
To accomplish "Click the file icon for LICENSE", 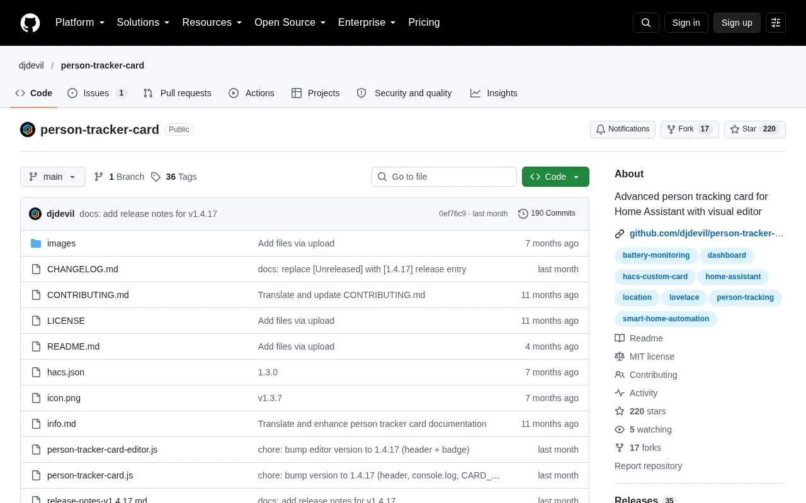I will click(x=36, y=321).
